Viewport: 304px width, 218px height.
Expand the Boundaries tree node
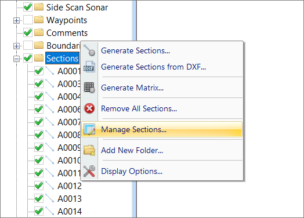16,46
